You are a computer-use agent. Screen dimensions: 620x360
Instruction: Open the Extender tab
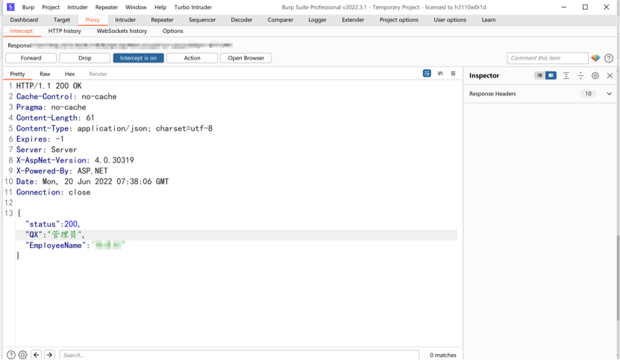pos(353,20)
